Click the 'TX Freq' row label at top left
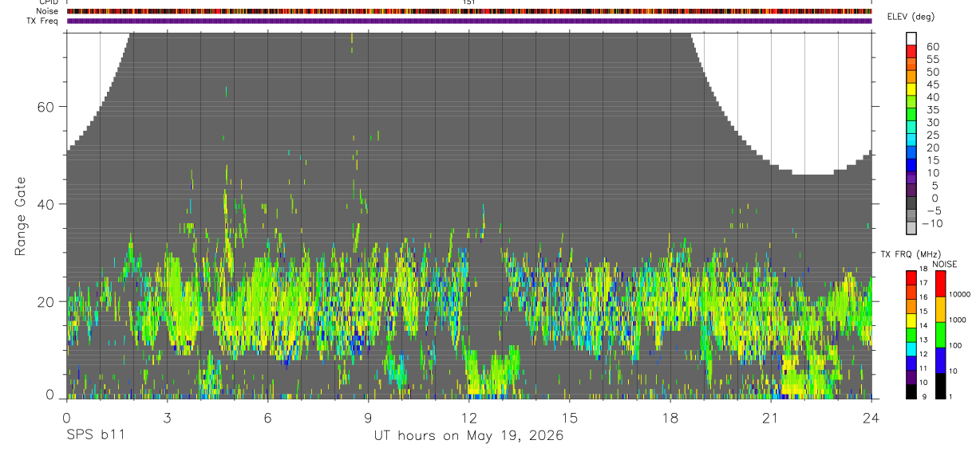Viewport: 980px width, 452px height. click(44, 21)
